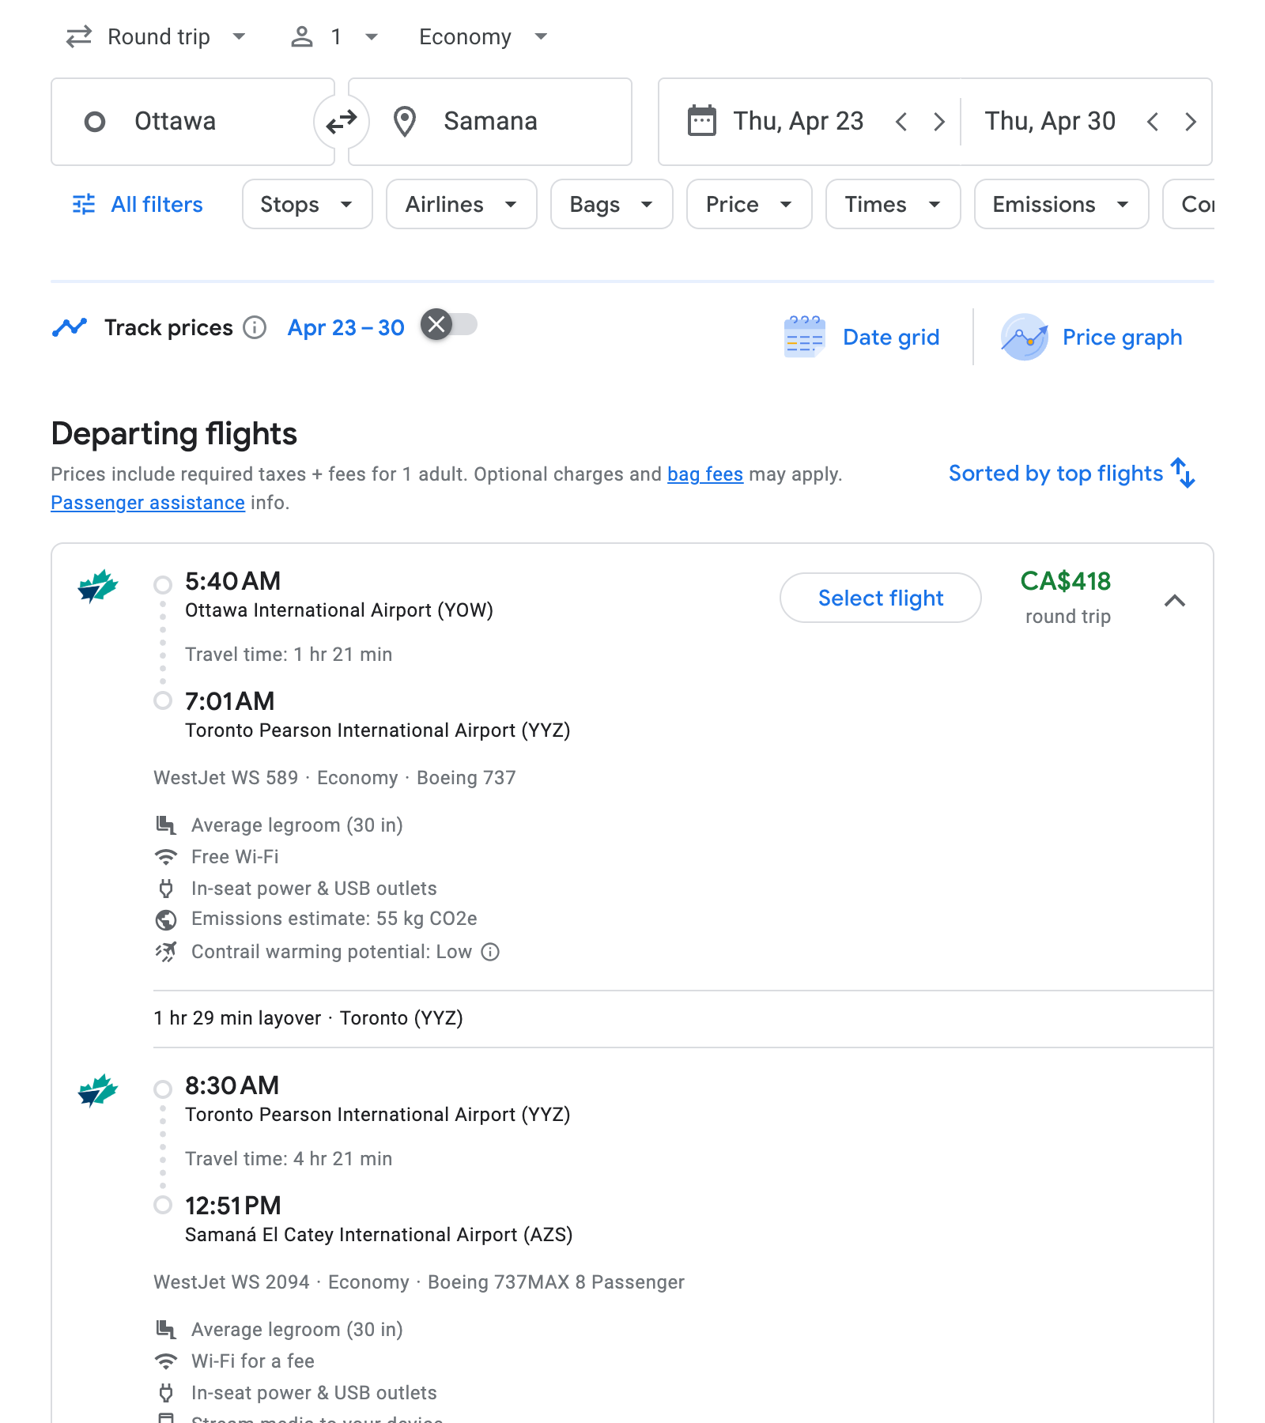Collapse the expanded flight details
This screenshot has width=1265, height=1423.
(1176, 601)
